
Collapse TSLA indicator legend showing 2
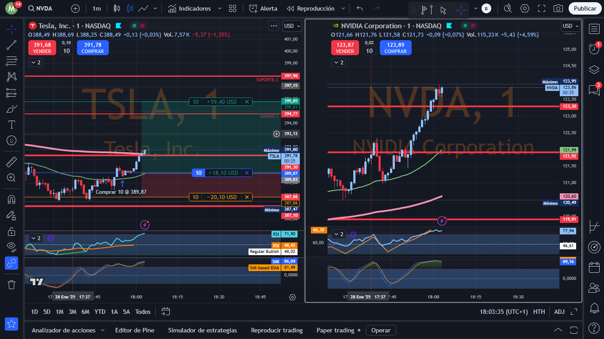point(35,63)
